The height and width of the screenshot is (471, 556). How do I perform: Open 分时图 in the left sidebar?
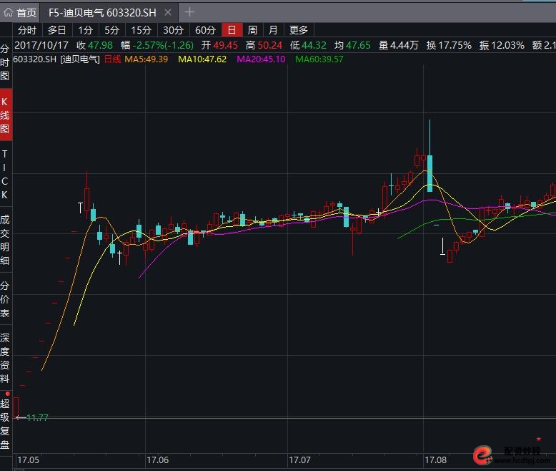click(x=5, y=62)
